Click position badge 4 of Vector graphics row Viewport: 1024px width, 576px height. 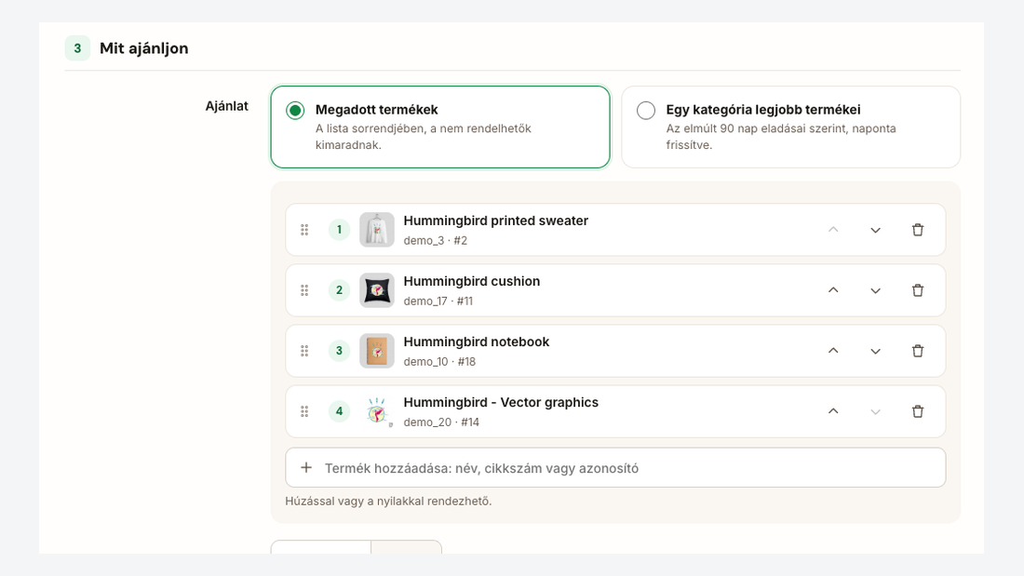coord(339,411)
